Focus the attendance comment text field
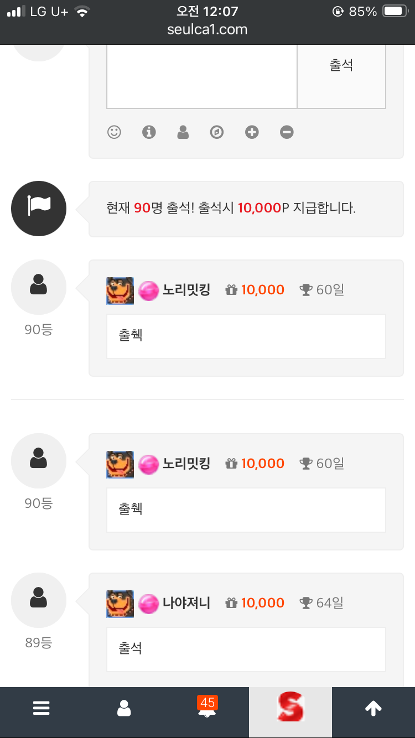Screen dimensions: 415x738 point(202,76)
